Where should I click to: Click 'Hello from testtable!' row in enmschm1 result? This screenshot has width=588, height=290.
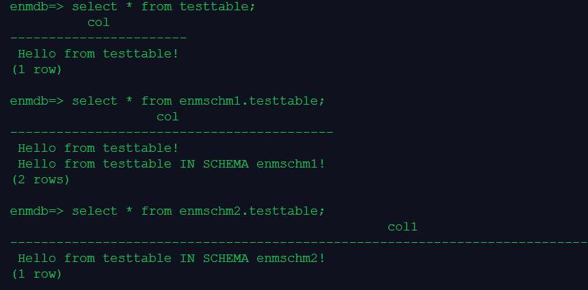pyautogui.click(x=98, y=148)
